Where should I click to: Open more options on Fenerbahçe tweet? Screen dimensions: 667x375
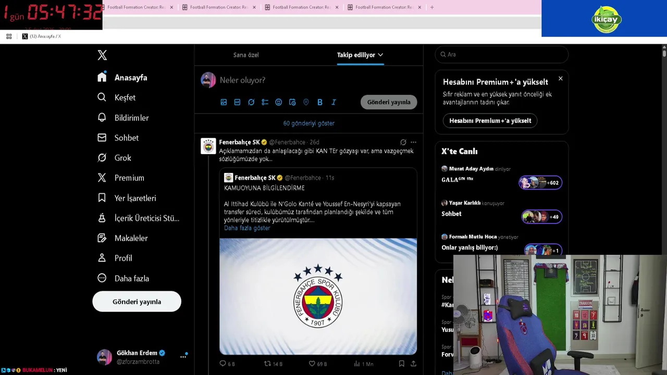[413, 142]
